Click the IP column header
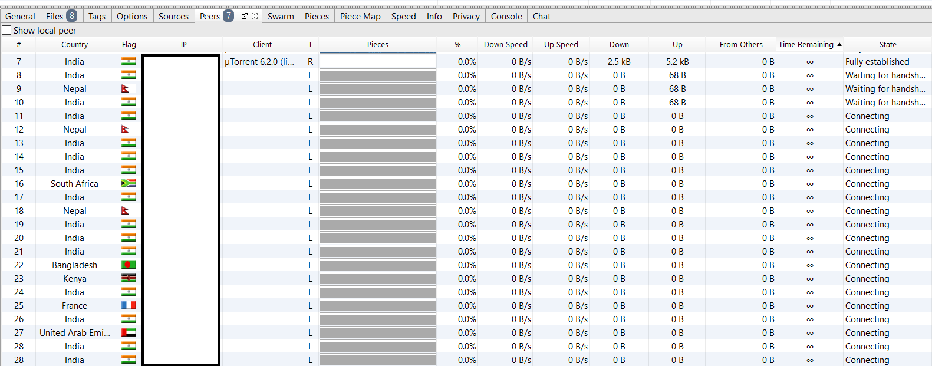The image size is (932, 366). click(183, 44)
